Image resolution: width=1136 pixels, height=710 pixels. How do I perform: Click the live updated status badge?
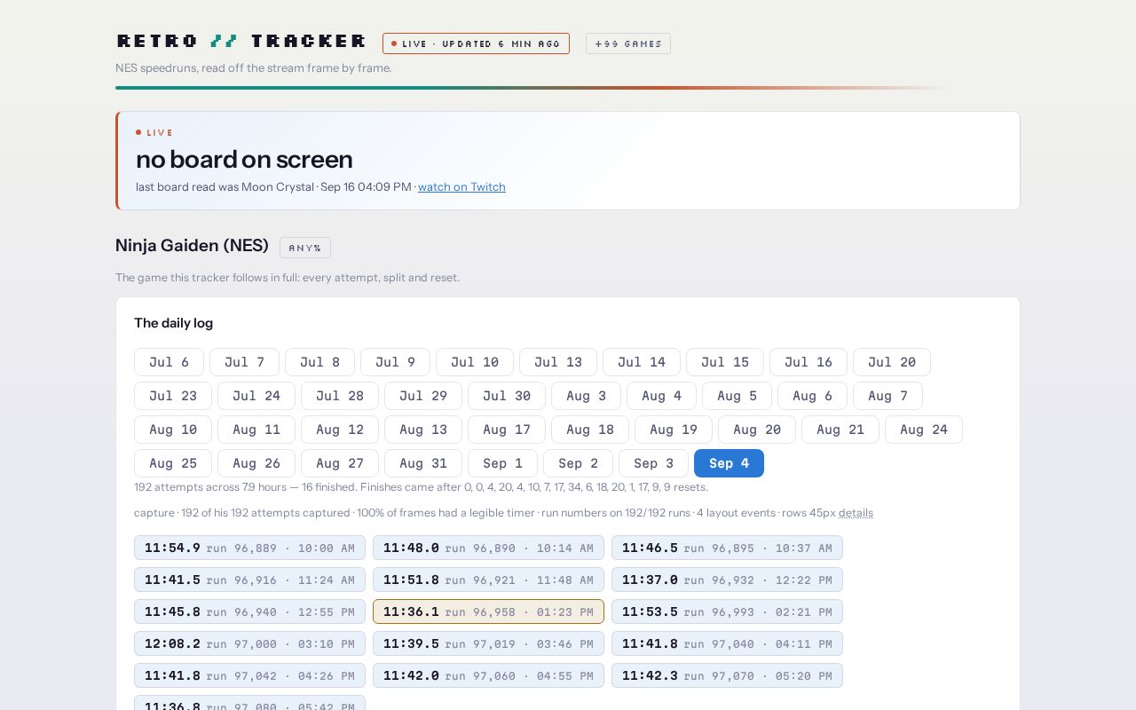(476, 43)
